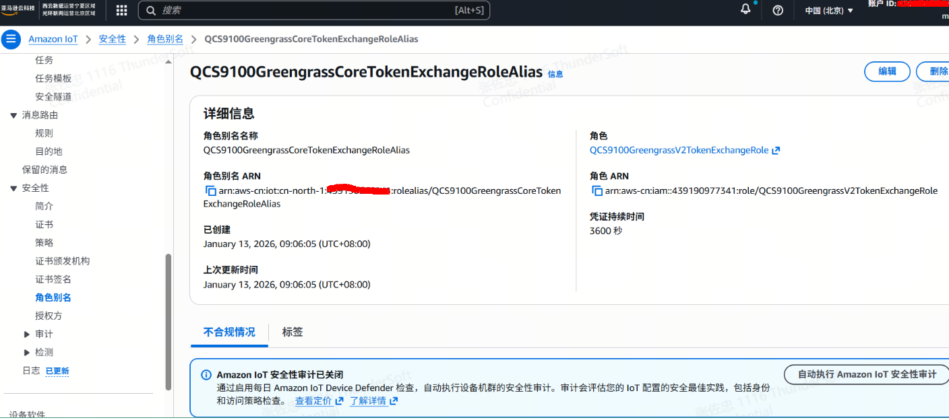Screen dimensions: 949x420
Task: Open 日志 in the sidebar
Action: click(31, 370)
